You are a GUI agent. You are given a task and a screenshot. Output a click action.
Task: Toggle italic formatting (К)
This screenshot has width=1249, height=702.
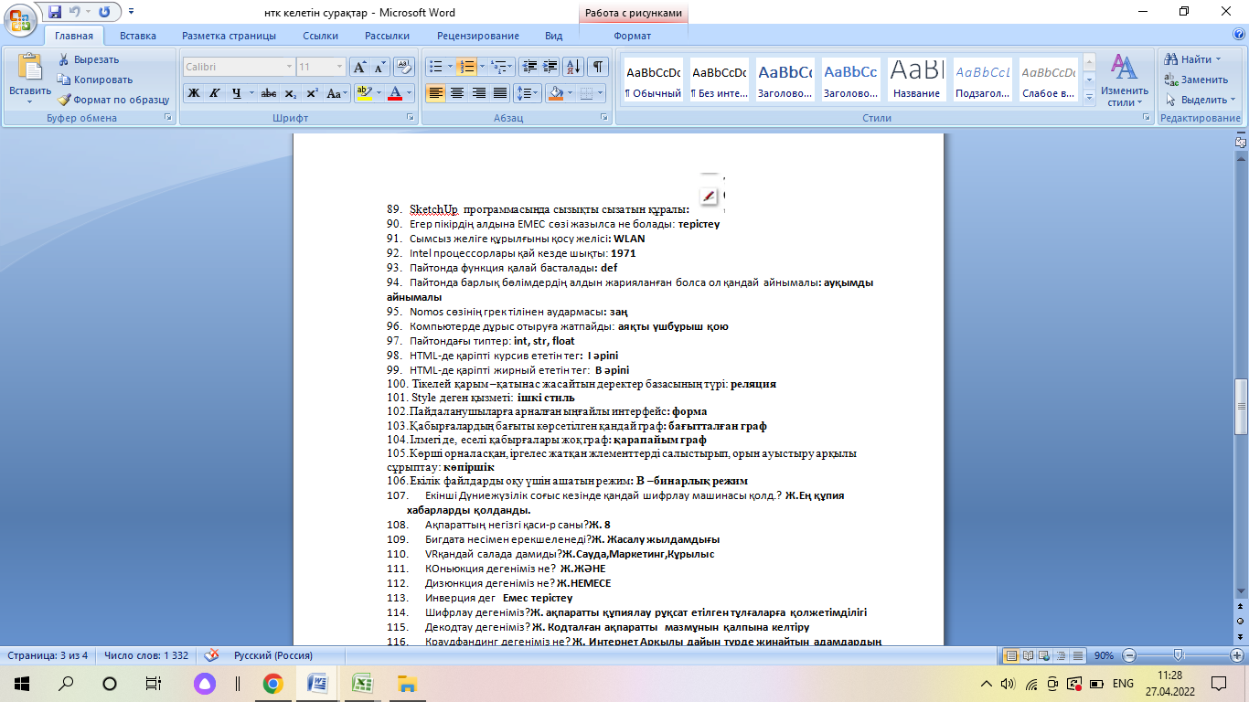pos(215,93)
